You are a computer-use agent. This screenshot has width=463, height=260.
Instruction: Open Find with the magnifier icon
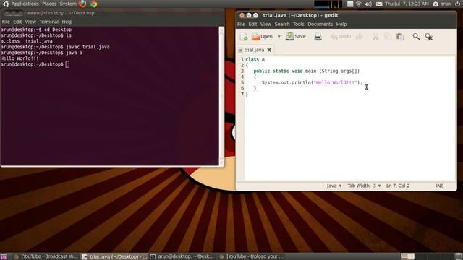pyautogui.click(x=416, y=37)
